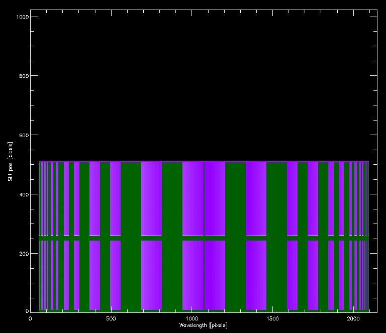
Task: Click the 'Wavelength [pixels]' x-axis title
Action: click(204, 325)
